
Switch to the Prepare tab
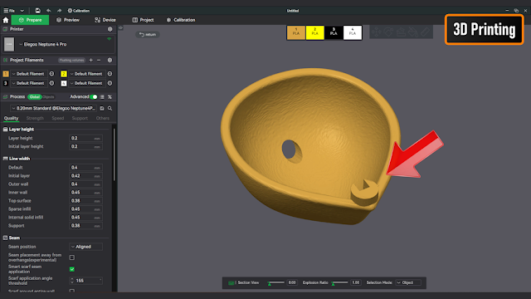tap(30, 20)
